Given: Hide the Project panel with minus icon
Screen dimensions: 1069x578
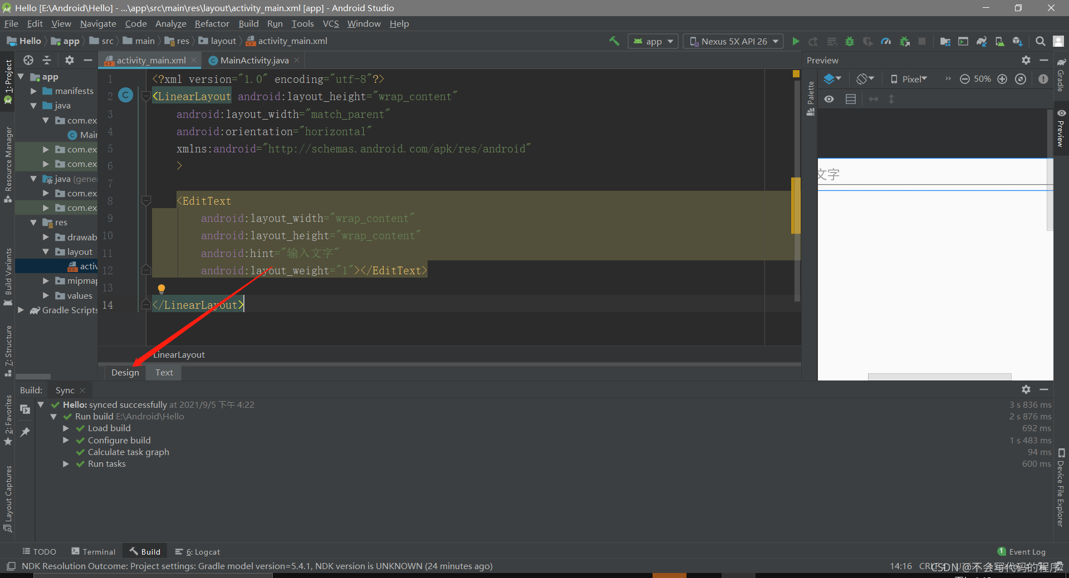Looking at the screenshot, I should click(87, 60).
